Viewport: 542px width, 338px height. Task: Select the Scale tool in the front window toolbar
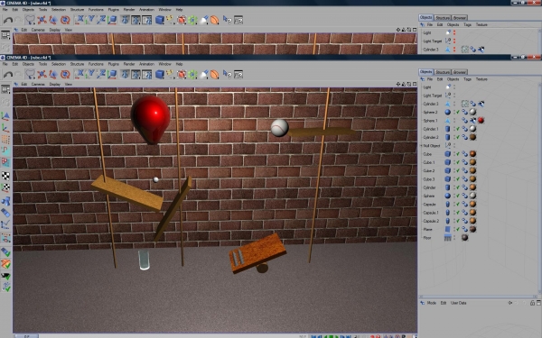53,75
